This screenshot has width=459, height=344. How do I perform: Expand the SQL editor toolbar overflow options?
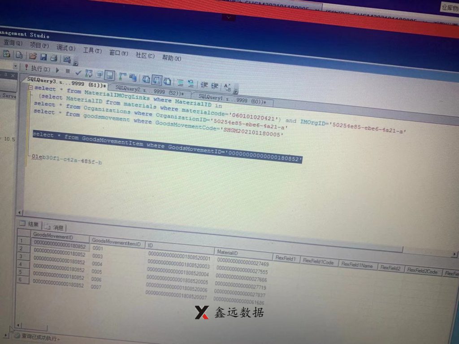[236, 91]
